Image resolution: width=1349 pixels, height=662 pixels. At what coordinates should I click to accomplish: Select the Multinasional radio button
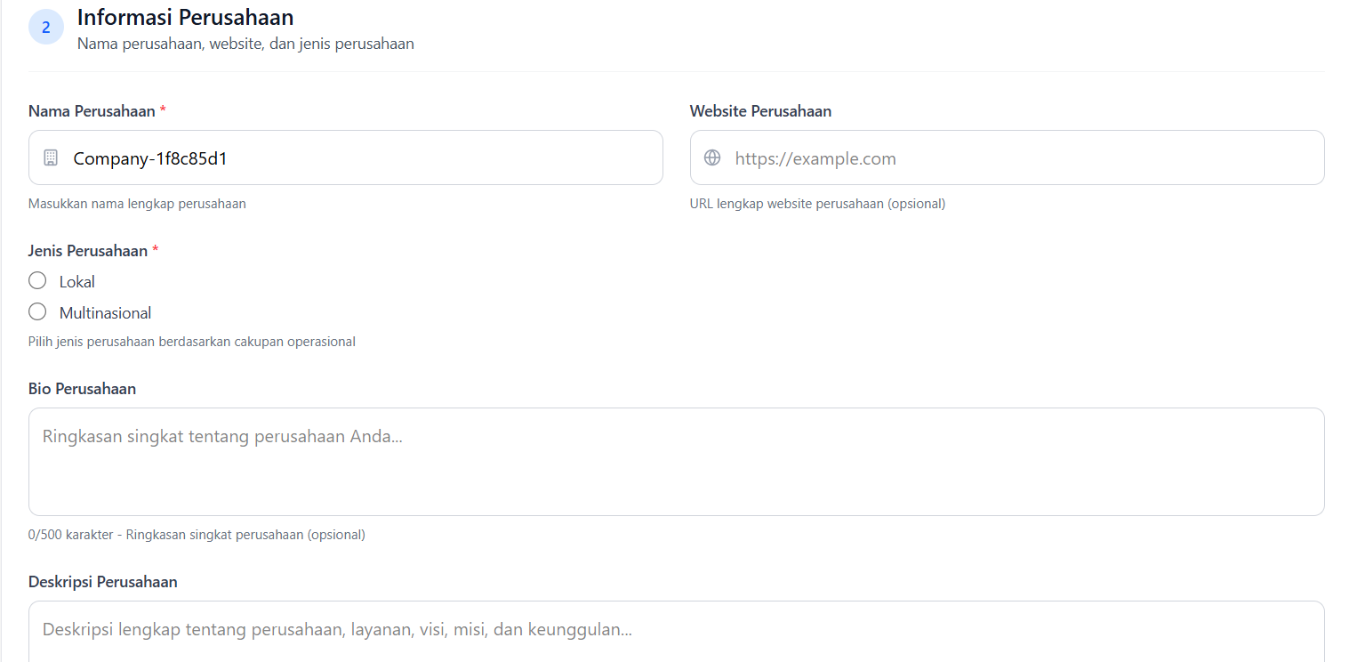(36, 311)
